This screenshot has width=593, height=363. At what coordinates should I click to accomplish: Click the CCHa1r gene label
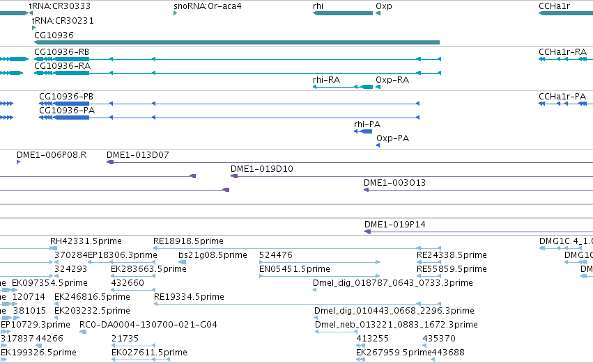tap(554, 6)
